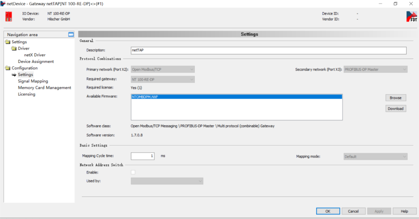This screenshot has height=219, width=419.
Task: Click the FDT logo icon
Action: point(412,17)
